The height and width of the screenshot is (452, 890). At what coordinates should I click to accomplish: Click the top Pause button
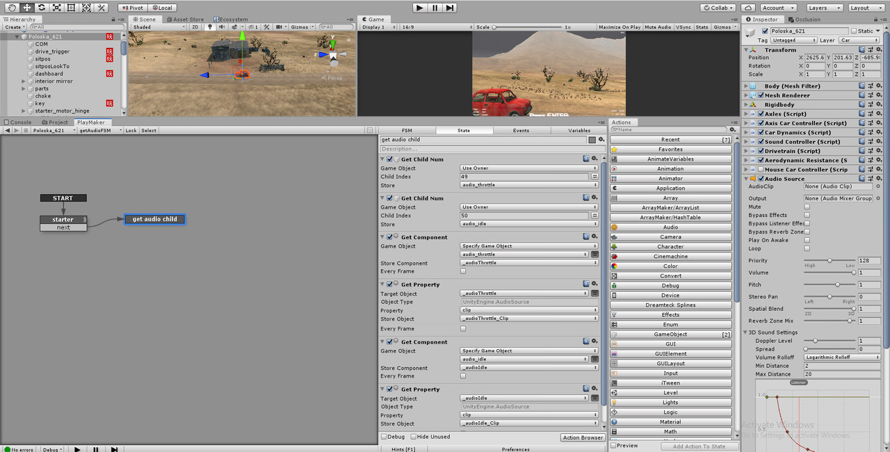435,8
